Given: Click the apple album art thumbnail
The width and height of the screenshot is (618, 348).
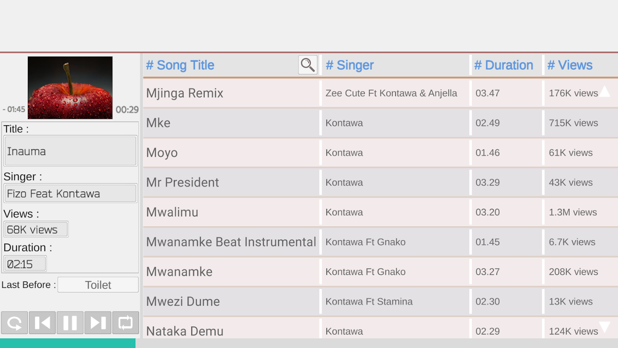Looking at the screenshot, I should click(x=70, y=87).
